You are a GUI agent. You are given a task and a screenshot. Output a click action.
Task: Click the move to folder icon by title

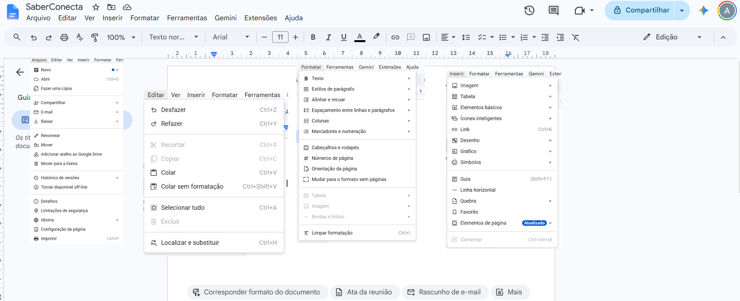[111, 7]
